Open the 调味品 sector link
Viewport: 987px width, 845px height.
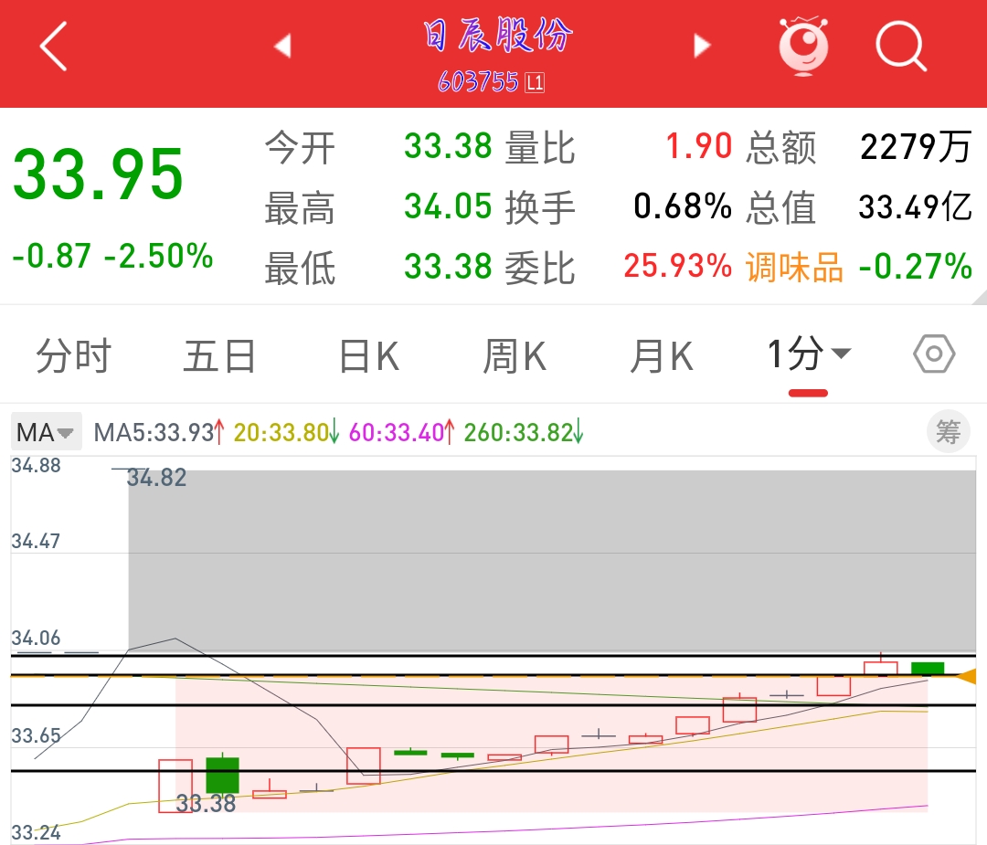click(x=794, y=267)
